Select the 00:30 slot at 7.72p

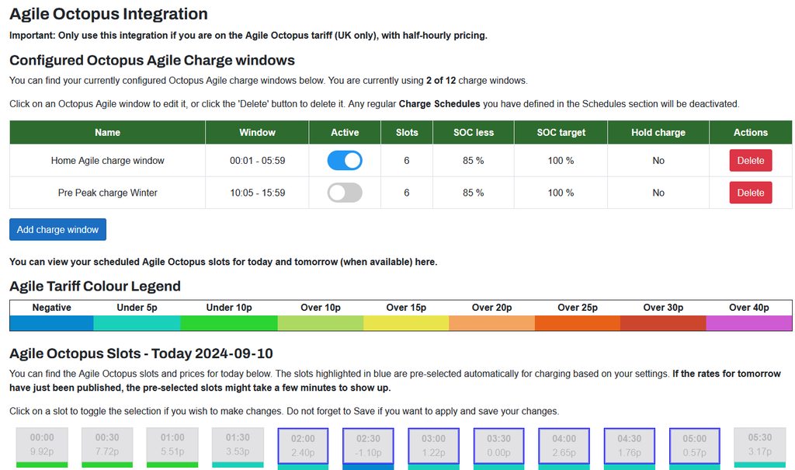pos(107,445)
